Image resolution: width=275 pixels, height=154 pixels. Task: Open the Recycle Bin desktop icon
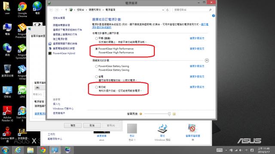coord(7,71)
